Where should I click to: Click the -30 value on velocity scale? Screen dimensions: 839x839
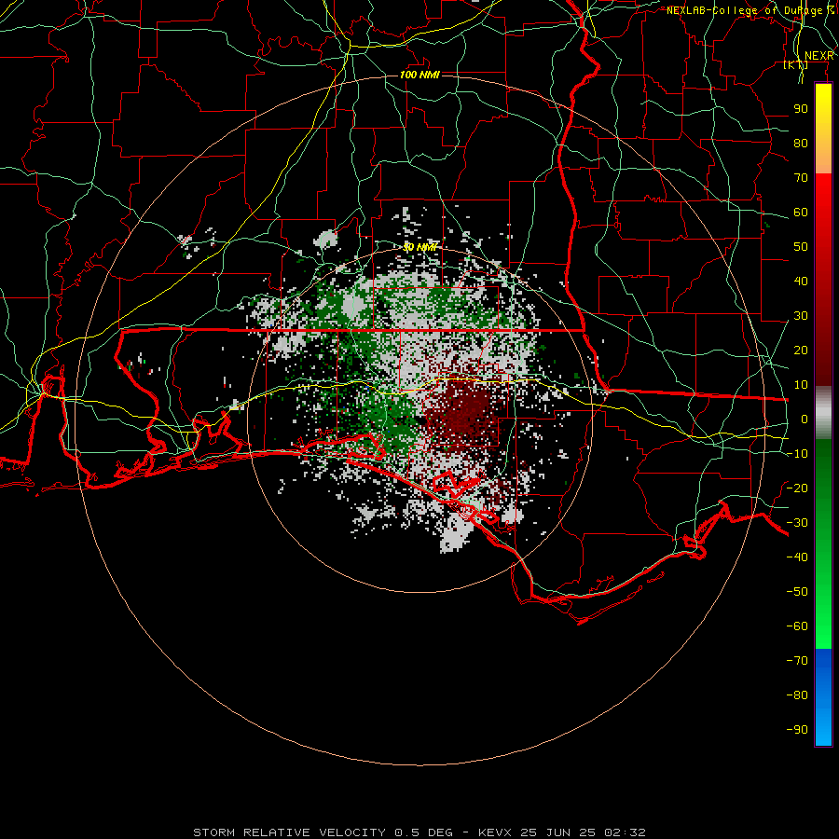797,523
